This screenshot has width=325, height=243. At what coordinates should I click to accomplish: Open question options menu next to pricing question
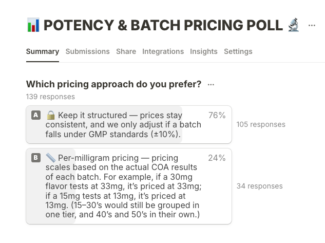pyautogui.click(x=211, y=85)
